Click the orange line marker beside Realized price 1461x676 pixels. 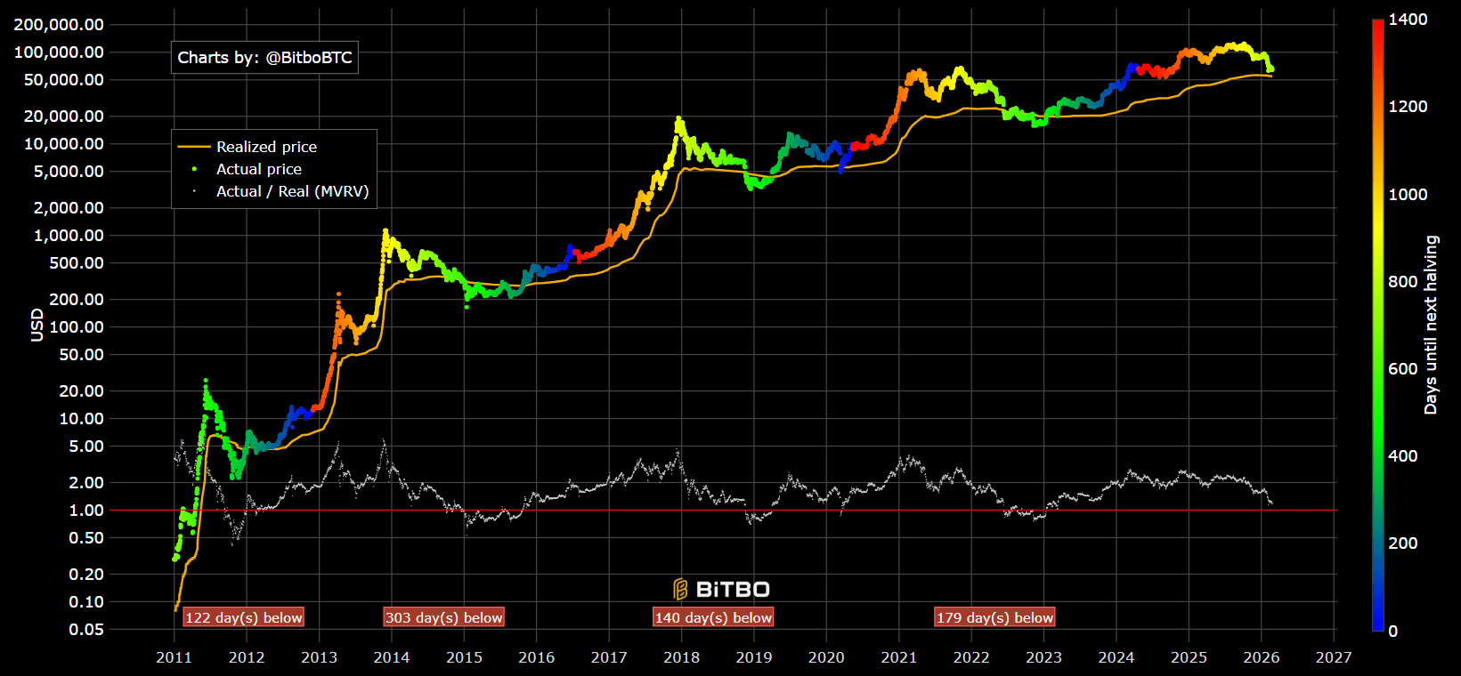point(194,147)
